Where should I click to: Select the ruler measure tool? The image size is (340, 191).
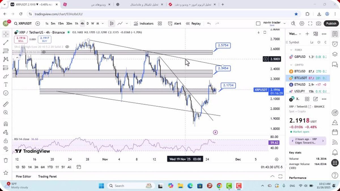(6, 104)
